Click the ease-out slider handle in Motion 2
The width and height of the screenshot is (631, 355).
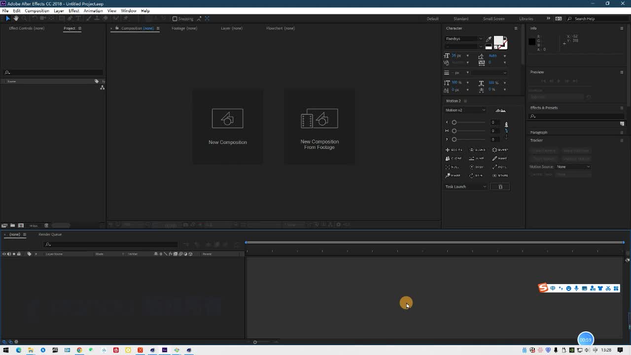pos(454,140)
